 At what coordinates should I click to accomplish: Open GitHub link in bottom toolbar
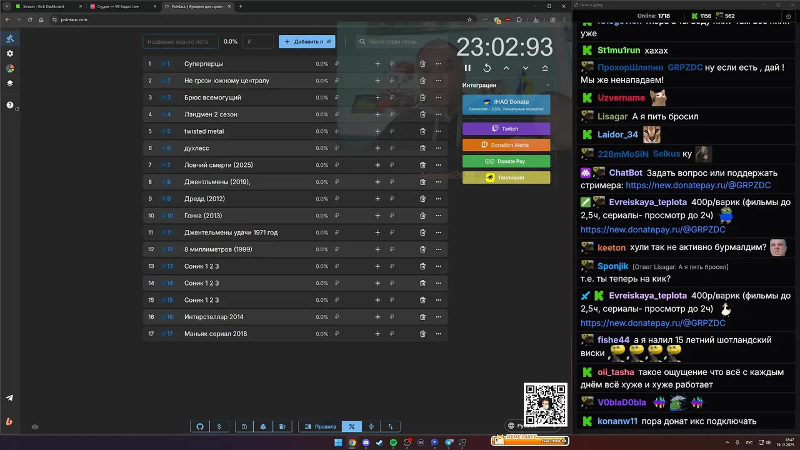pyautogui.click(x=200, y=427)
